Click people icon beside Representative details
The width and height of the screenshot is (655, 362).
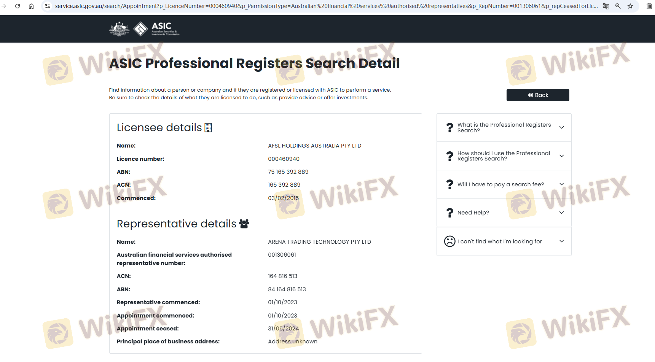pos(244,224)
